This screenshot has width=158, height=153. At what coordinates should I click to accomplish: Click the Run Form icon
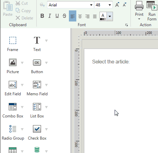pyautogui.click(x=152, y=6)
